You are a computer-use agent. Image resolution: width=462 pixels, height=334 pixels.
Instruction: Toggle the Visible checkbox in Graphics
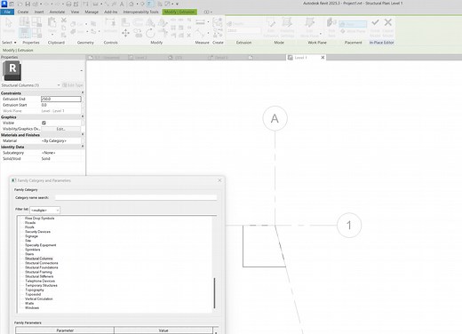pos(44,123)
